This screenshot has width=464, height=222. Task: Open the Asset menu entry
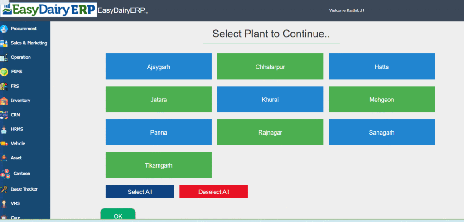16,158
